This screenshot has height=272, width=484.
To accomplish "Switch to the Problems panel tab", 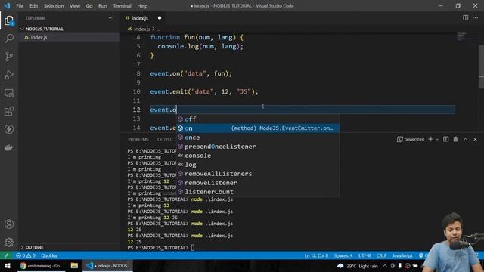I will point(138,140).
